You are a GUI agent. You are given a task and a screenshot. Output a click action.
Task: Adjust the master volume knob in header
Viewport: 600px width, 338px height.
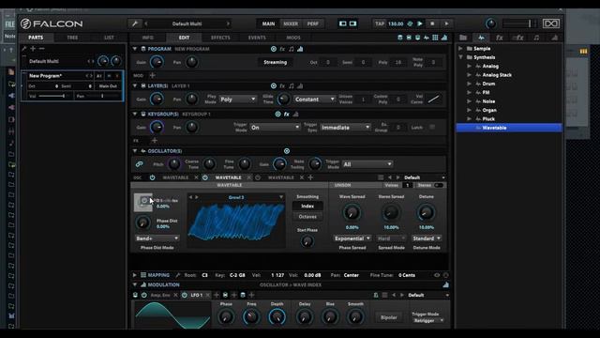pos(490,23)
